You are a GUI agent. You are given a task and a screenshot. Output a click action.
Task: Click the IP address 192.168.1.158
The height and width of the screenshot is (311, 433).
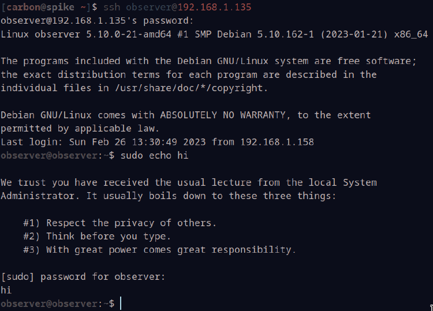[x=277, y=142]
